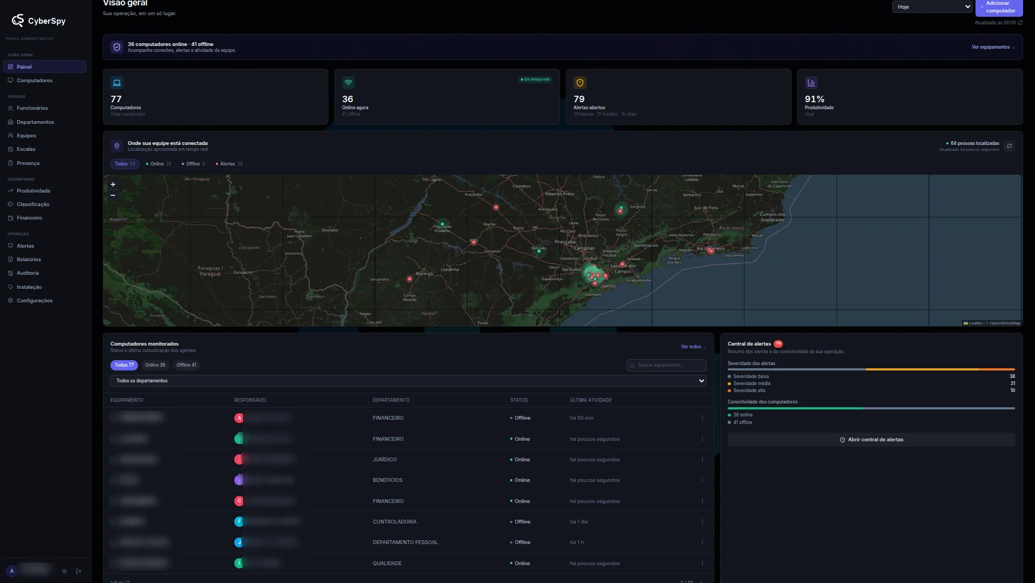Toggle the light/dark theme sun icon
This screenshot has height=583, width=1035.
pos(64,571)
